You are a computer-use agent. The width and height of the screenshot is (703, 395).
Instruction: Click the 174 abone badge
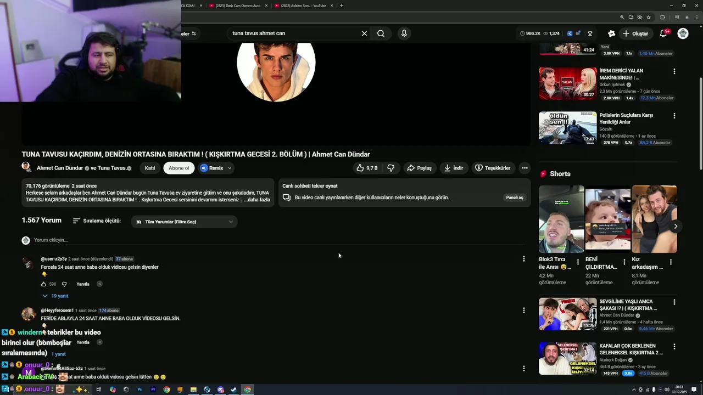(109, 311)
